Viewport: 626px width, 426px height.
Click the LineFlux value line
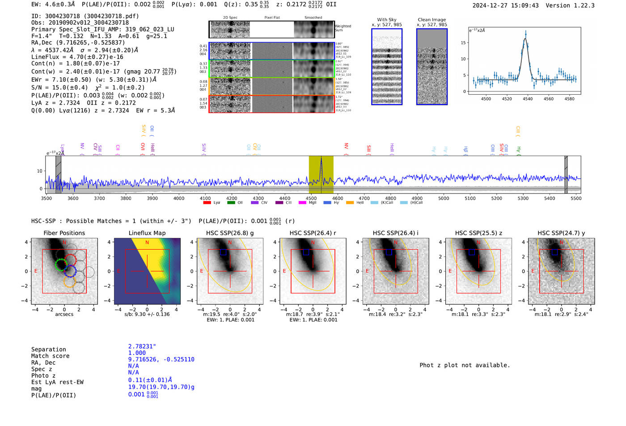77,57
